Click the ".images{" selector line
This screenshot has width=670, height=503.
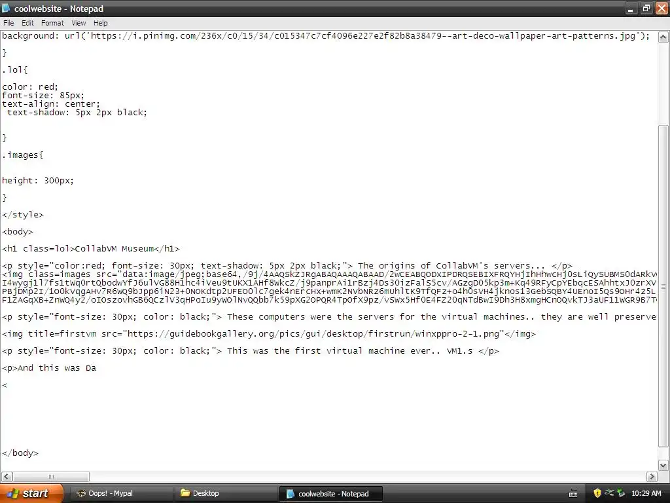(x=22, y=155)
